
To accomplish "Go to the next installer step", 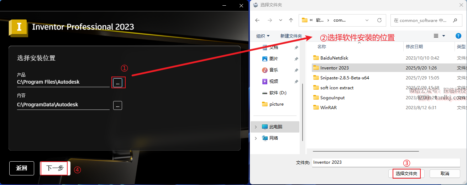I will 55,168.
